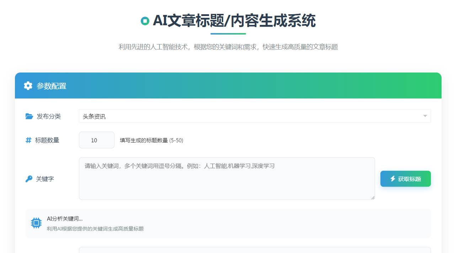Click the folder icon next to 发布分类
Image resolution: width=454 pixels, height=253 pixels.
point(29,116)
